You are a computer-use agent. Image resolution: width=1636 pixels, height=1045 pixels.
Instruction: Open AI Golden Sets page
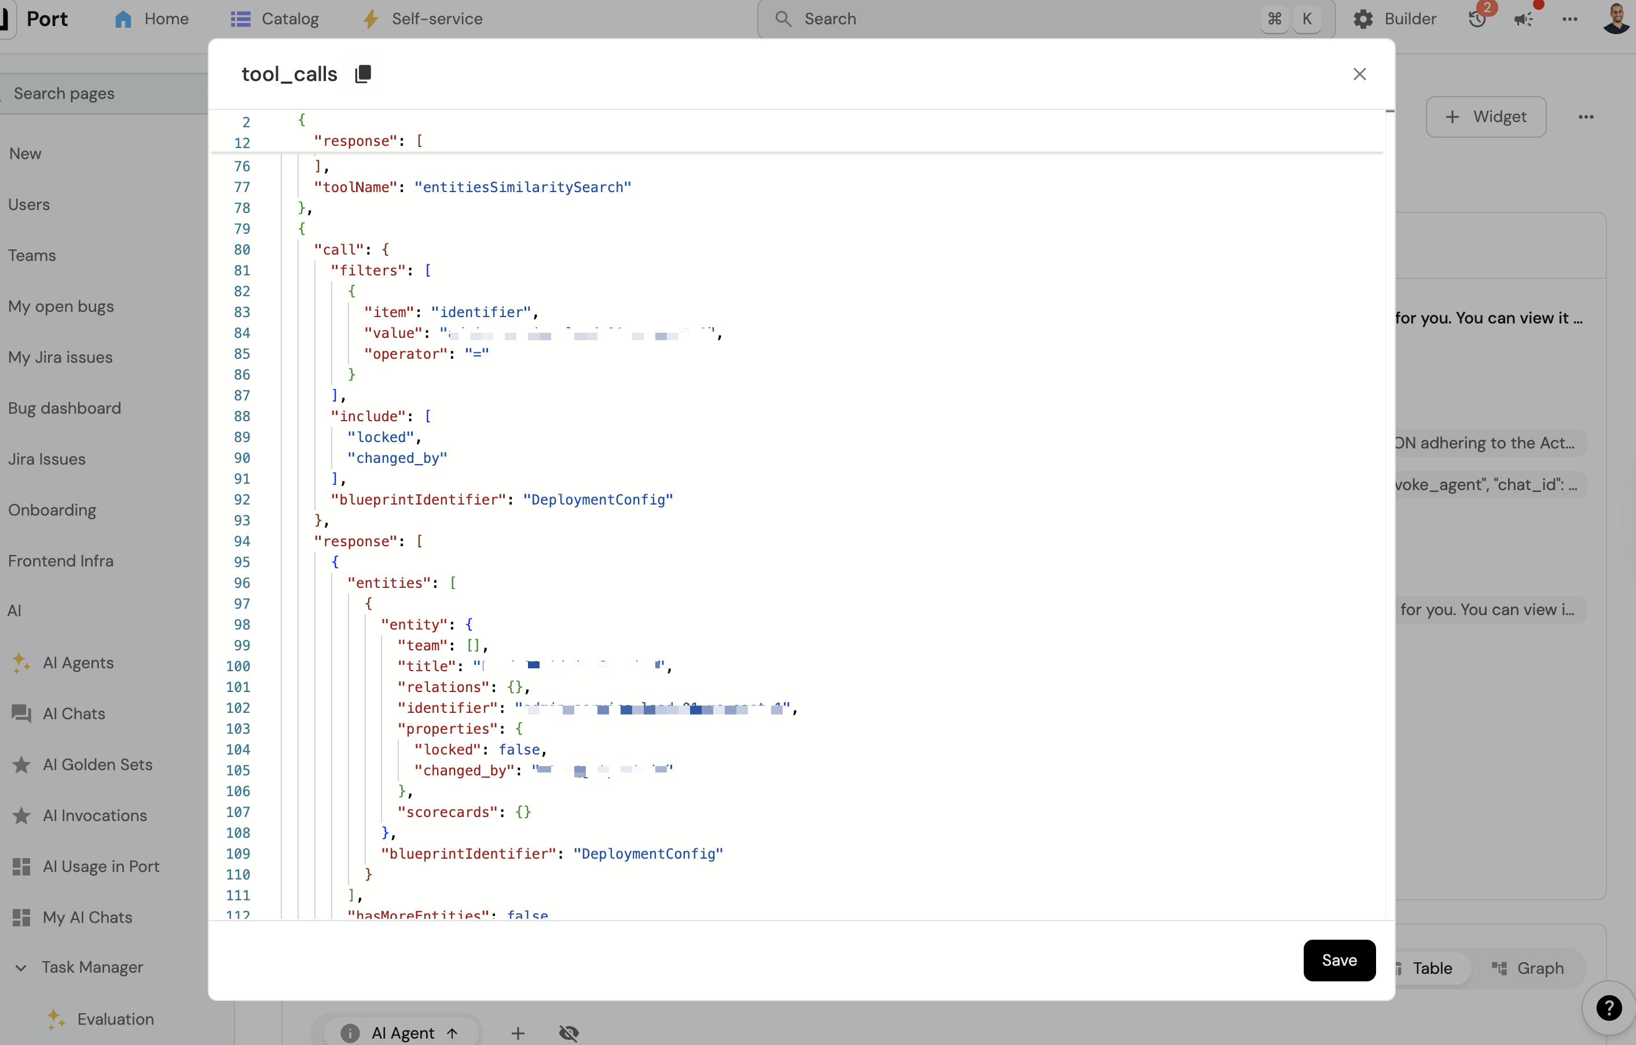pyautogui.click(x=97, y=764)
